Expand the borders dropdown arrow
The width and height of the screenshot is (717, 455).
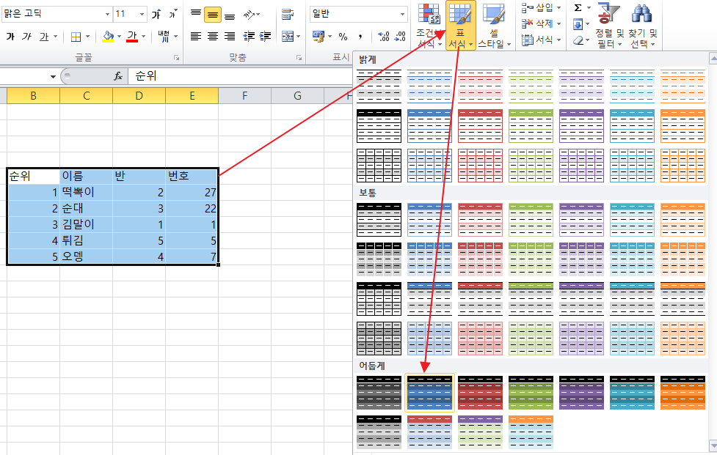87,37
